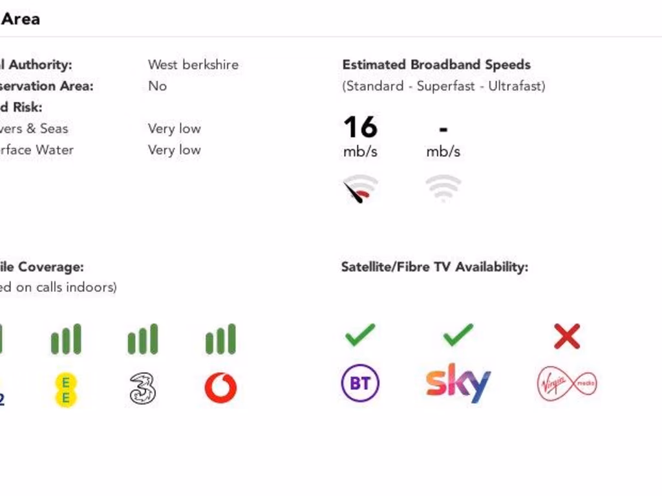Image resolution: width=662 pixels, height=496 pixels.
Task: Click the Satellite/Fibre TV Availability heading
Action: 434,267
